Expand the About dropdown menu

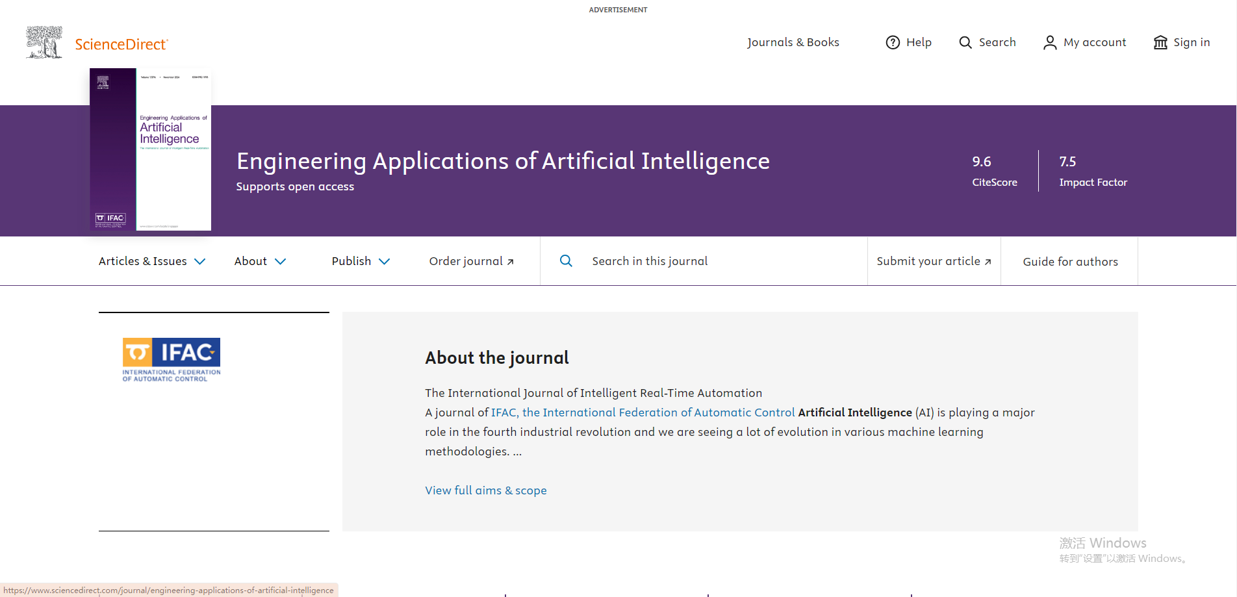pos(260,261)
